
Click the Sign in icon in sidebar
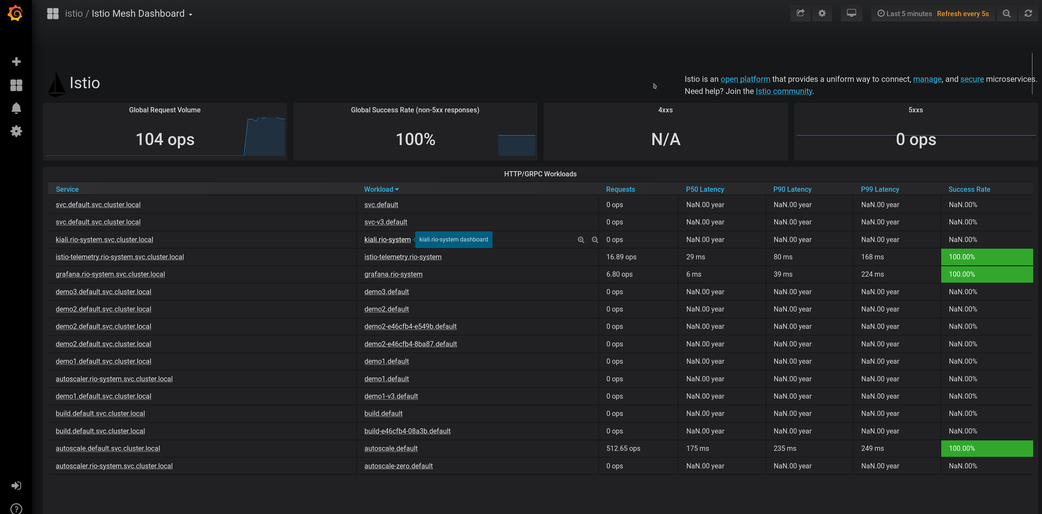[x=16, y=485]
